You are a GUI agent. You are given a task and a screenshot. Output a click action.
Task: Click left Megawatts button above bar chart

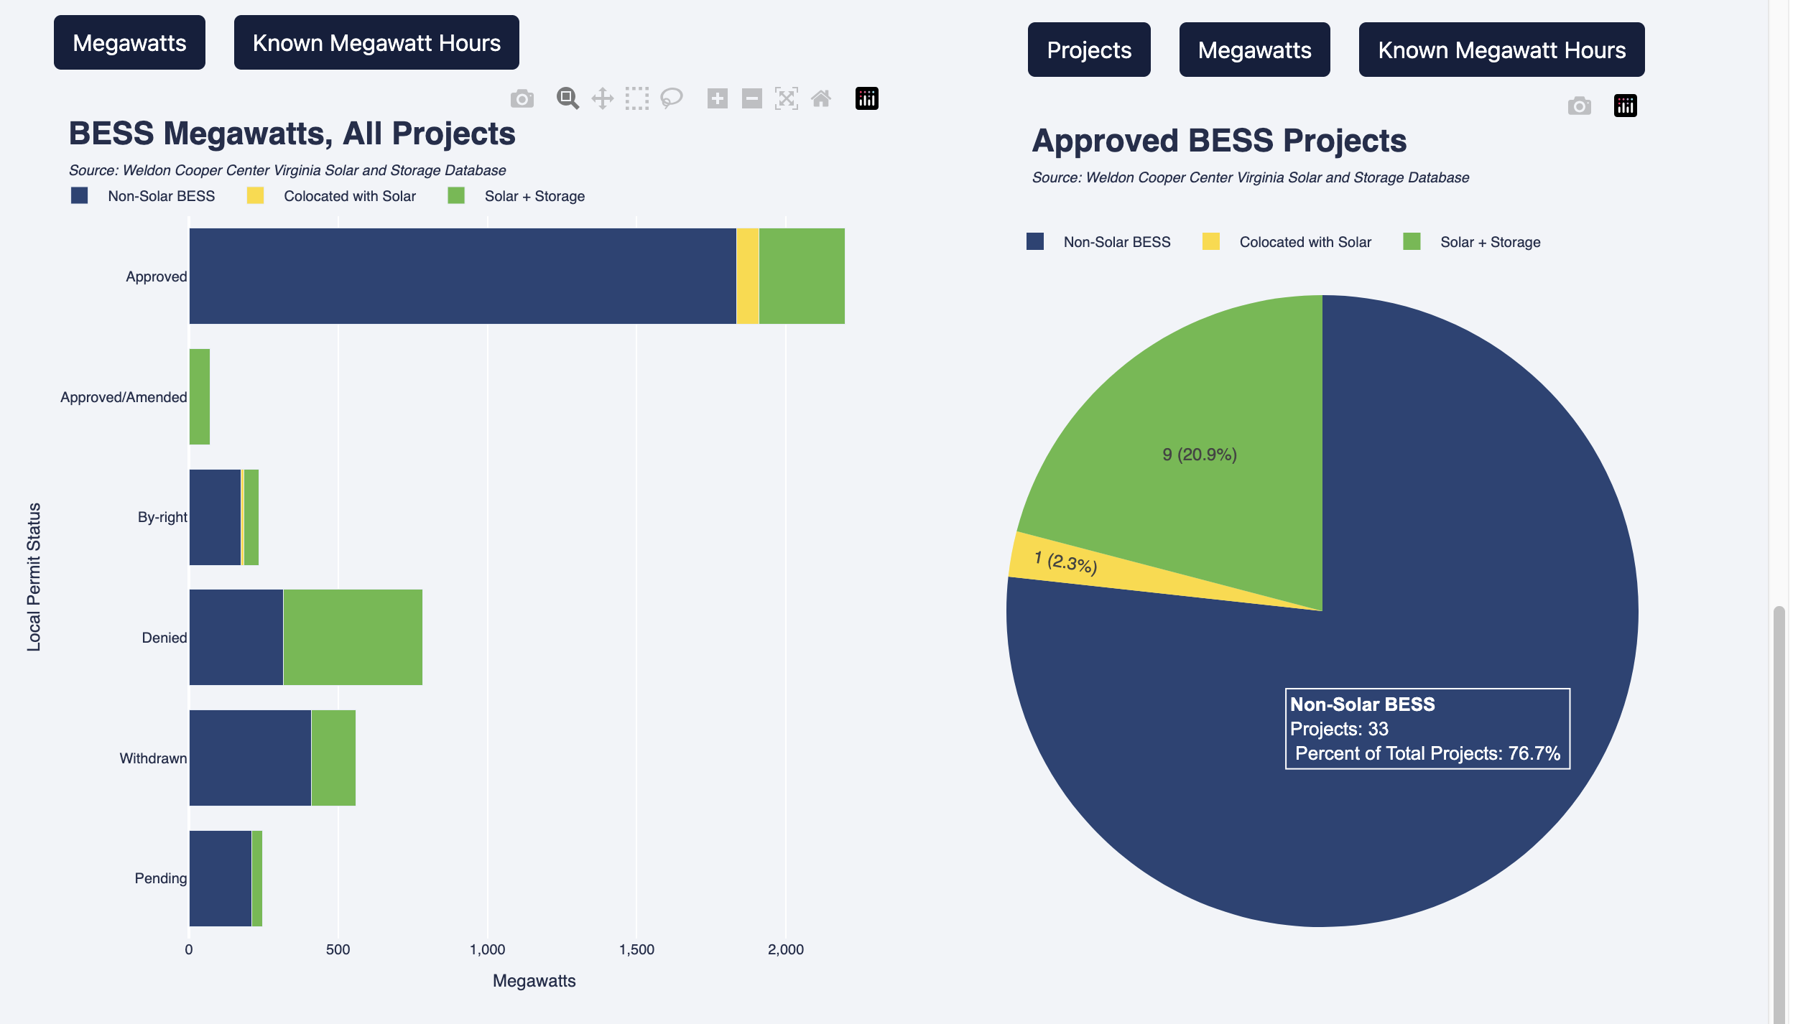pyautogui.click(x=129, y=42)
